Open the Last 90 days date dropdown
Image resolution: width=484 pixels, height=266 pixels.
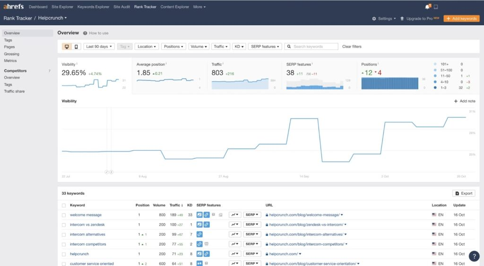[x=99, y=47]
